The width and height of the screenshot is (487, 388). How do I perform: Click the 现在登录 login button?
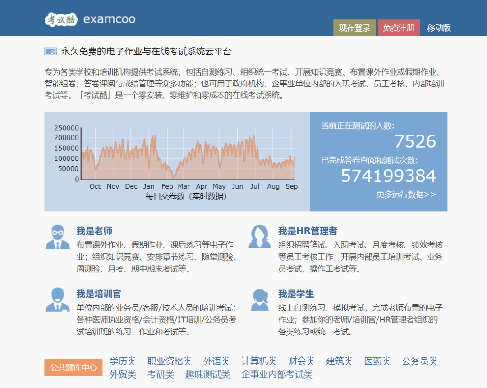(x=354, y=27)
